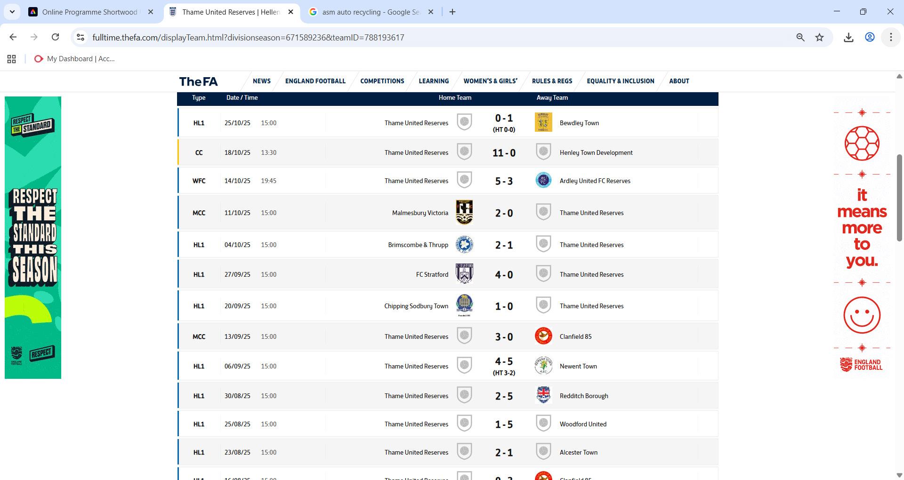Click the Malmesbury Victoria club crest
The height and width of the screenshot is (480, 904).
click(464, 212)
